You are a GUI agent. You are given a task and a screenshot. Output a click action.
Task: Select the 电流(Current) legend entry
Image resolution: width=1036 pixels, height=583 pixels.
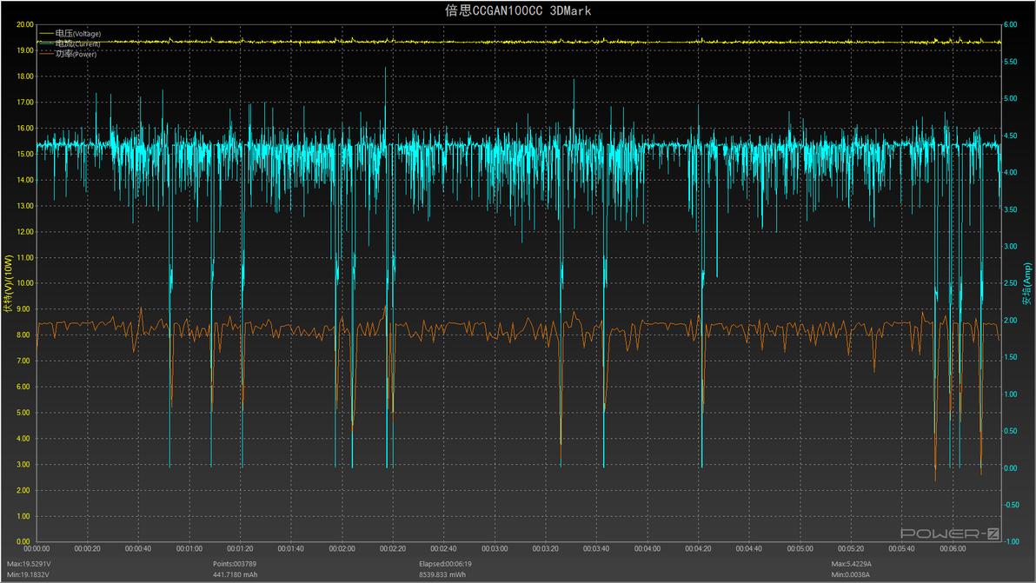click(70, 43)
